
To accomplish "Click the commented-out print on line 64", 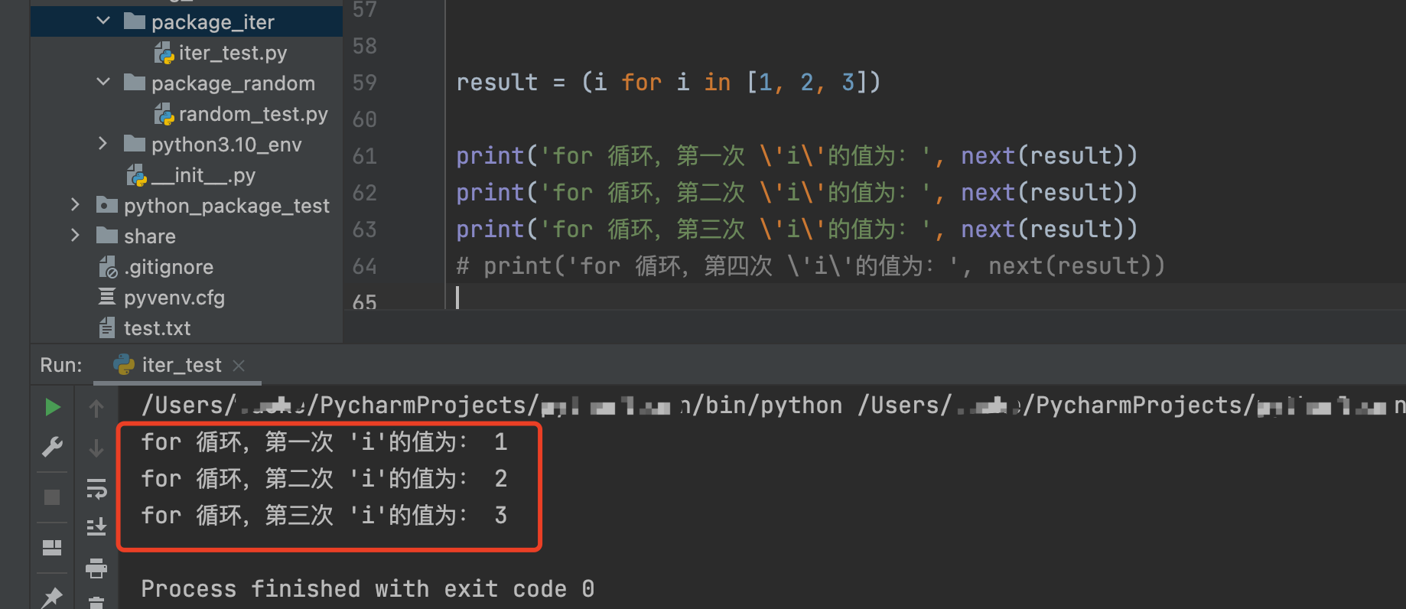I will (x=811, y=265).
